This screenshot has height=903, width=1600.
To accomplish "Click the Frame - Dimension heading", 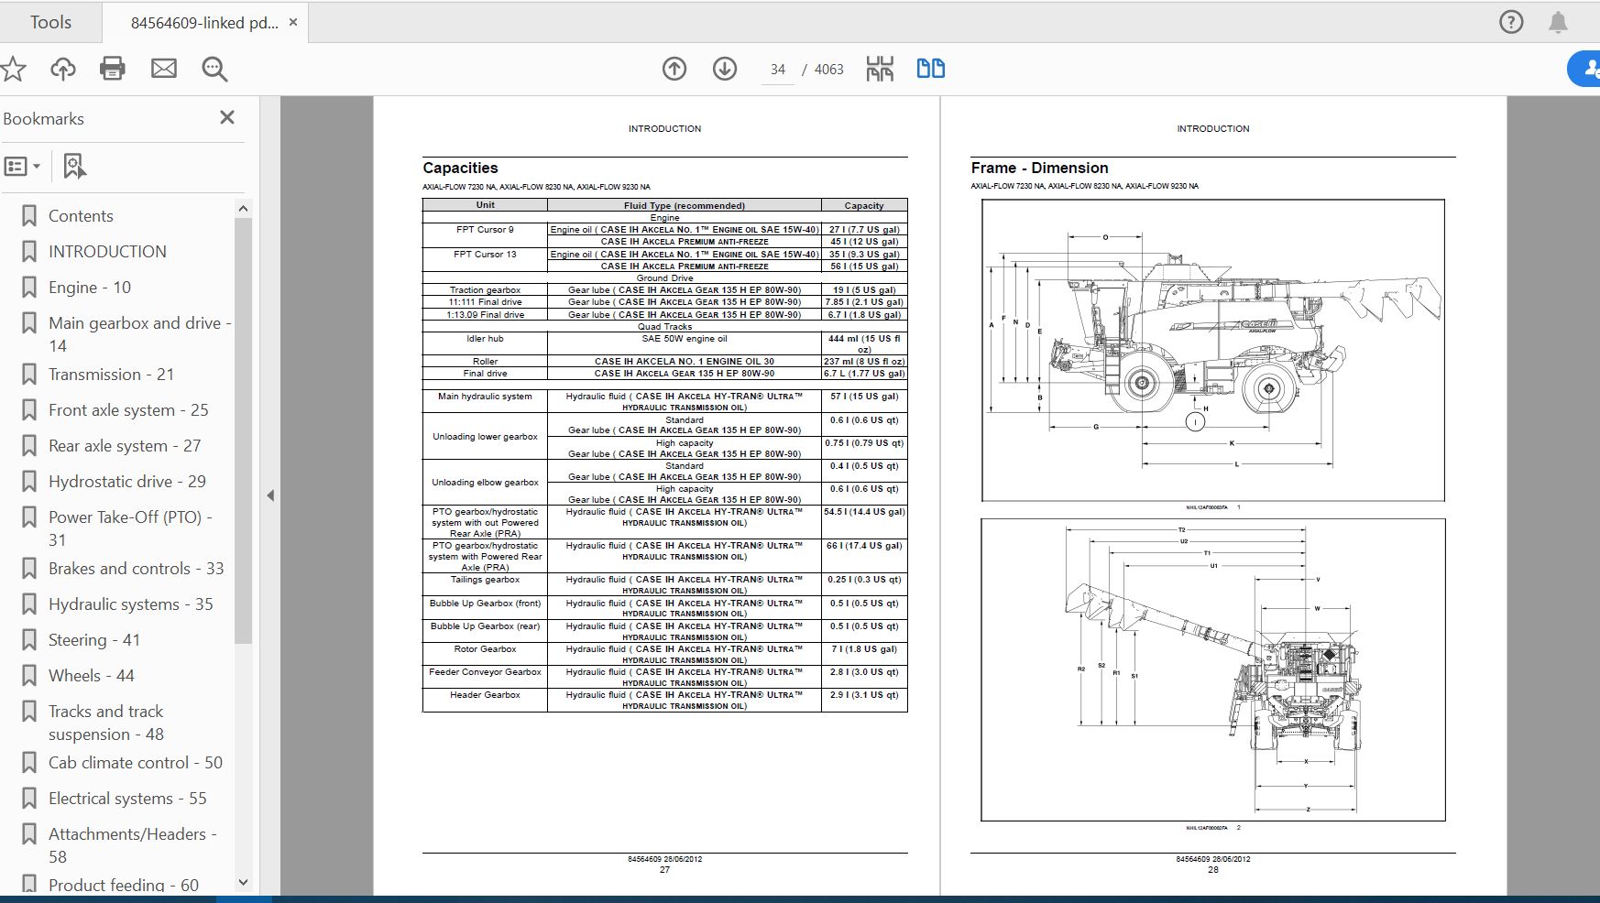I will coord(1039,168).
